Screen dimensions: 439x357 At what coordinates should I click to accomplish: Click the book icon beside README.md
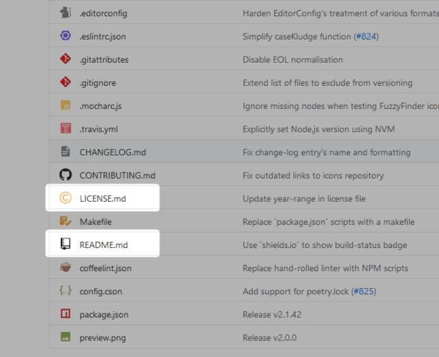click(x=65, y=245)
